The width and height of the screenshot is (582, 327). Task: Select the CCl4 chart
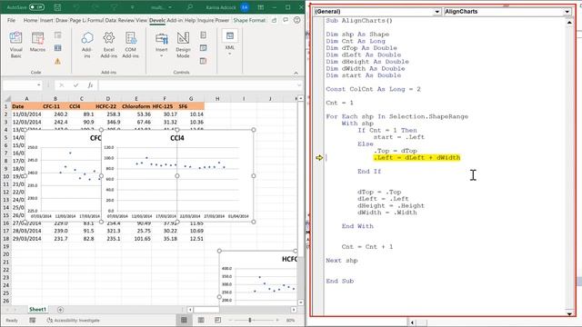coord(177,175)
